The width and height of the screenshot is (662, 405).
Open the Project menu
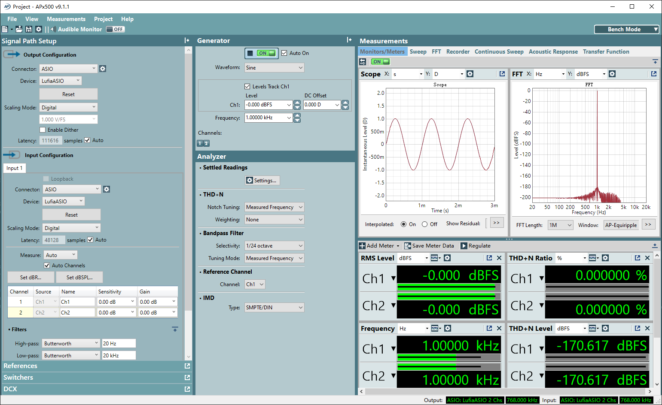point(103,19)
